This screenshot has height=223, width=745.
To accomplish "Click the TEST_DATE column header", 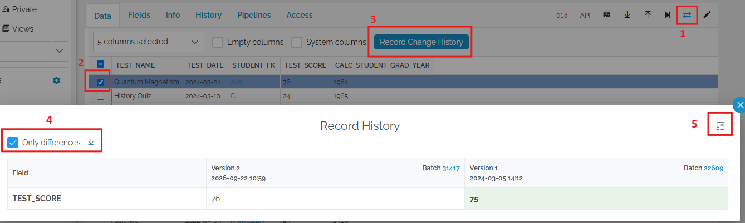I will tap(205, 65).
